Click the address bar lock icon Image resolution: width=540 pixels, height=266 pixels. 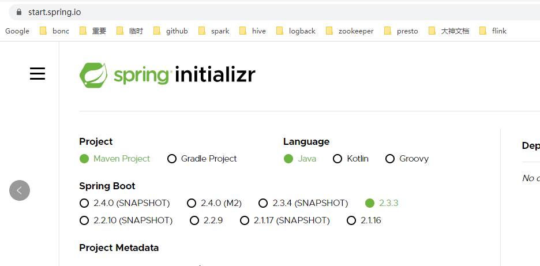tap(18, 12)
